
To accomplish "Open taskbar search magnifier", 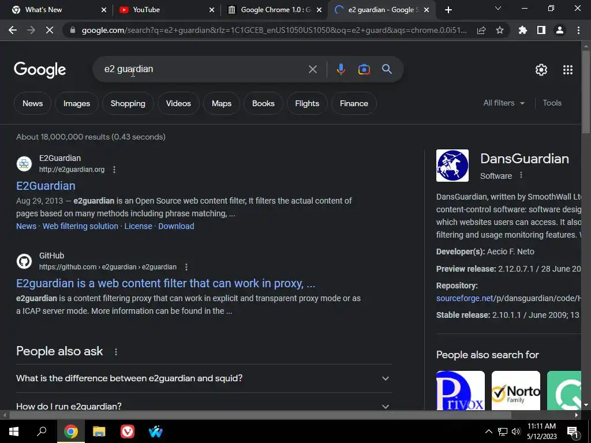I will (42, 431).
